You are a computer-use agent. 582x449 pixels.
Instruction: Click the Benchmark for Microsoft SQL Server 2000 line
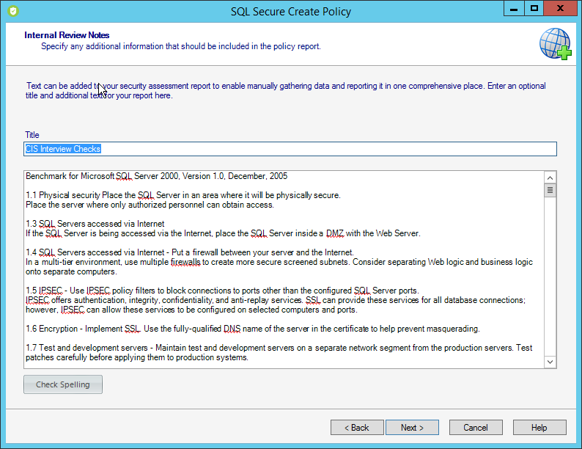coord(157,176)
